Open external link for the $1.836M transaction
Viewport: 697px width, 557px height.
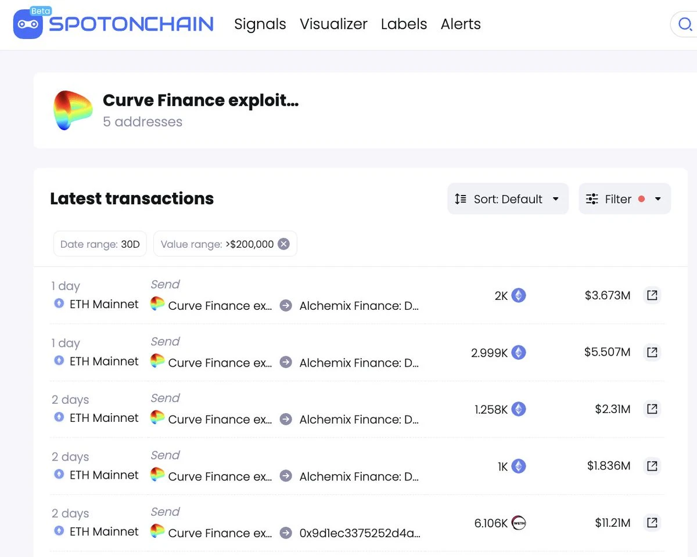[x=652, y=466]
